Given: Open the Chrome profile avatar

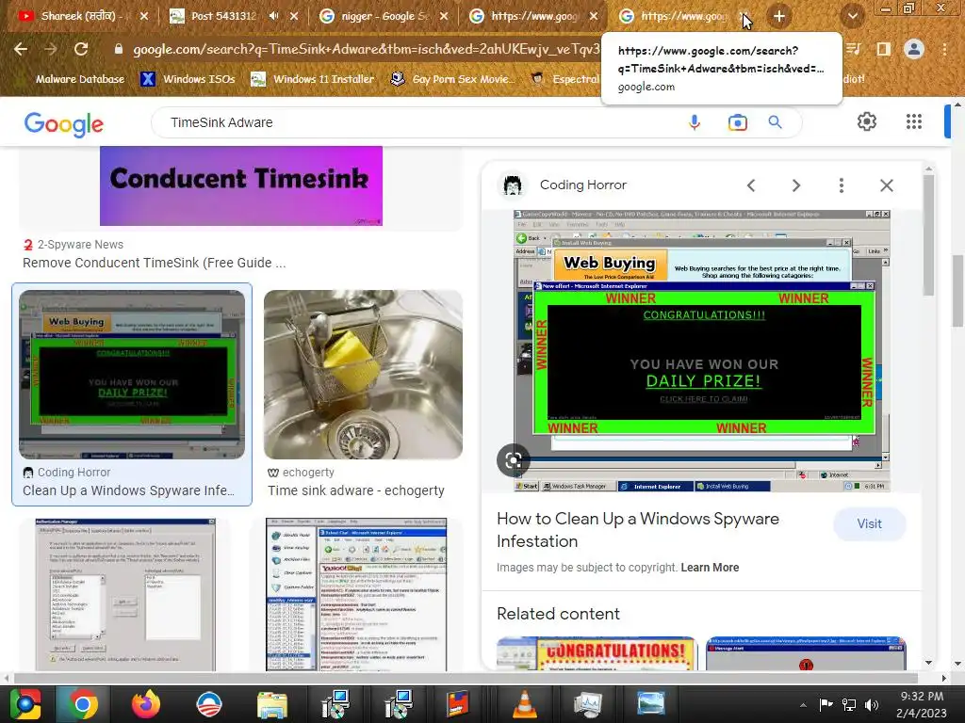Looking at the screenshot, I should pyautogui.click(x=914, y=49).
